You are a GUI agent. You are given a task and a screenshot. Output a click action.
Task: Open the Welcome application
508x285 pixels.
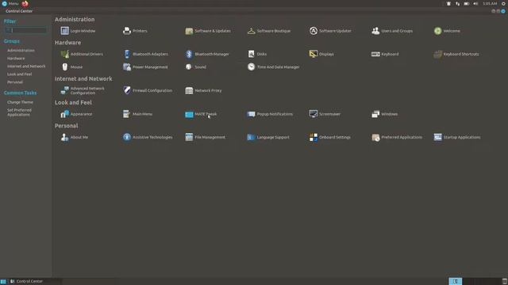coord(447,31)
